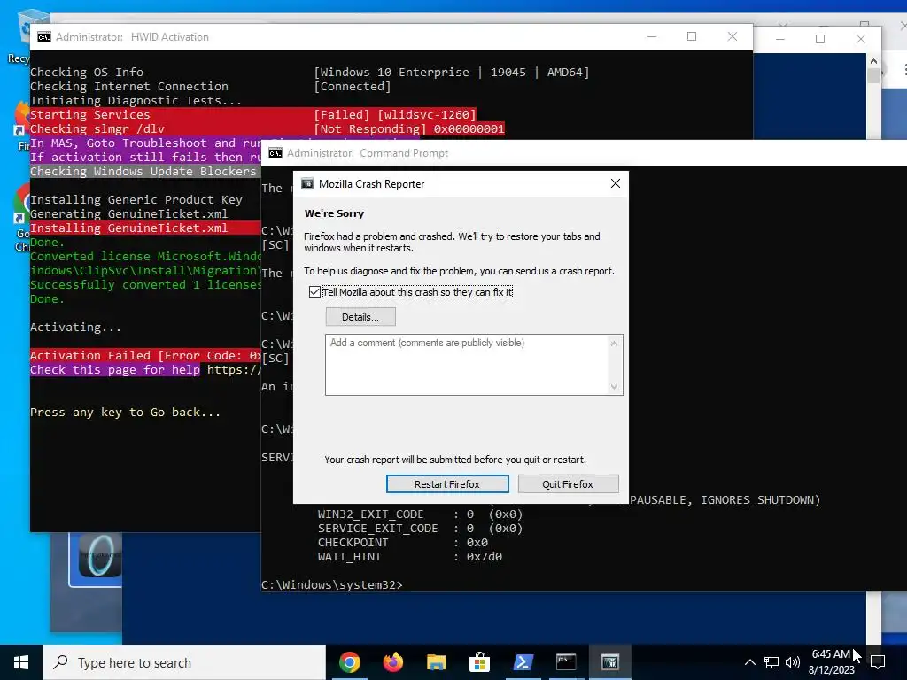Uncheck Tell Mozilla about this crash
This screenshot has width=907, height=680.
pyautogui.click(x=314, y=292)
